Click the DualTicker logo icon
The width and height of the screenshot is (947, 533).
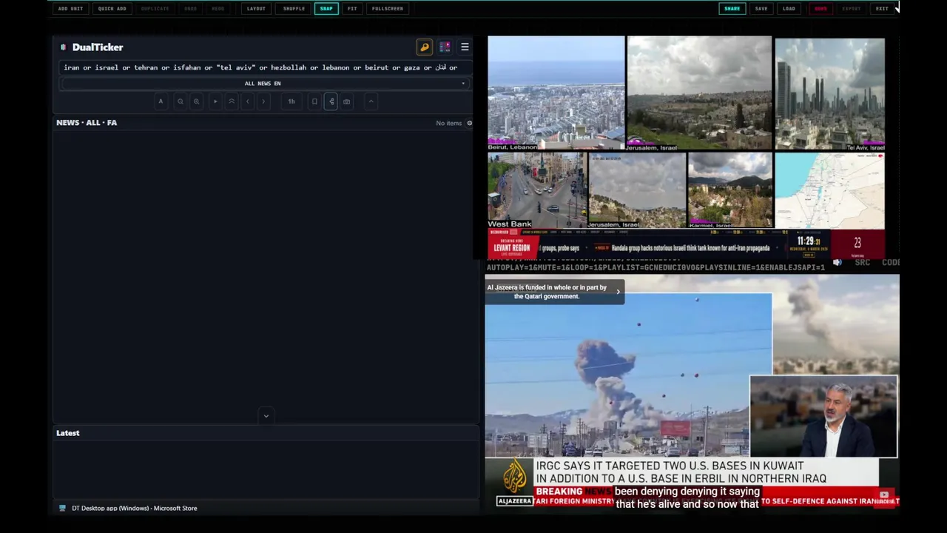pos(64,47)
